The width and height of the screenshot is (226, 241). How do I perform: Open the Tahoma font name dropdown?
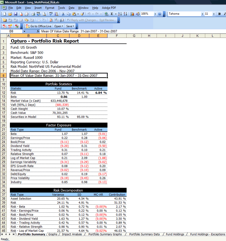tap(202, 14)
